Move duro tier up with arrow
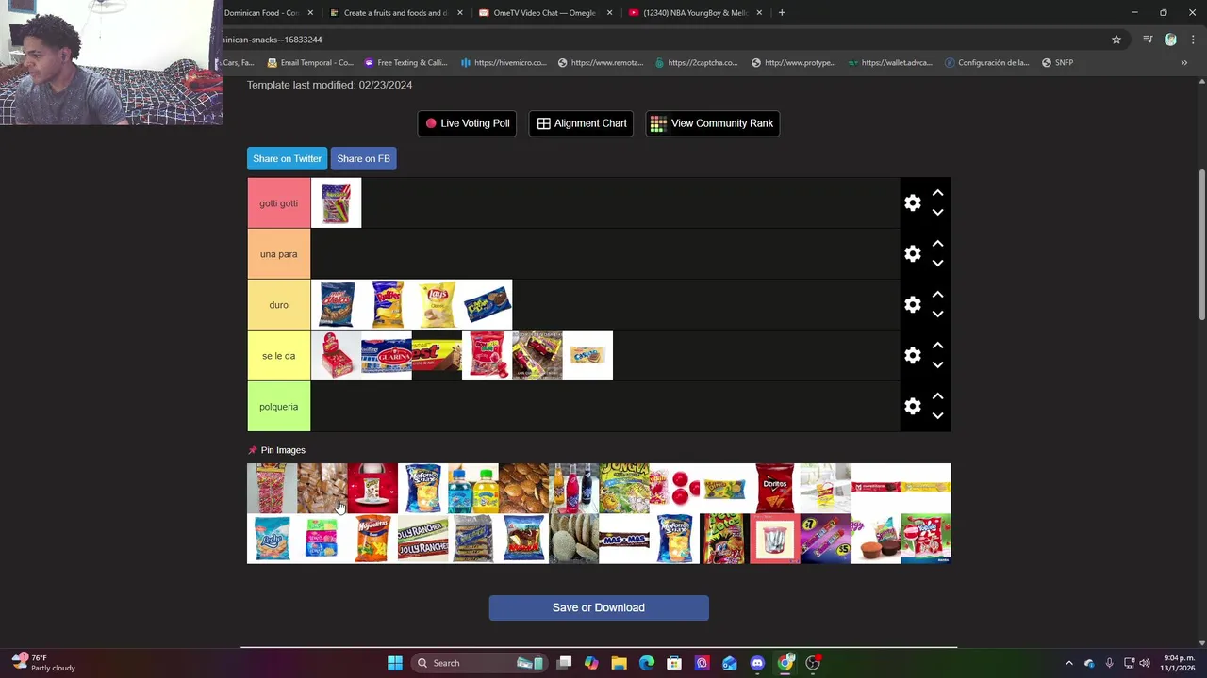The height and width of the screenshot is (678, 1207). [x=937, y=295]
